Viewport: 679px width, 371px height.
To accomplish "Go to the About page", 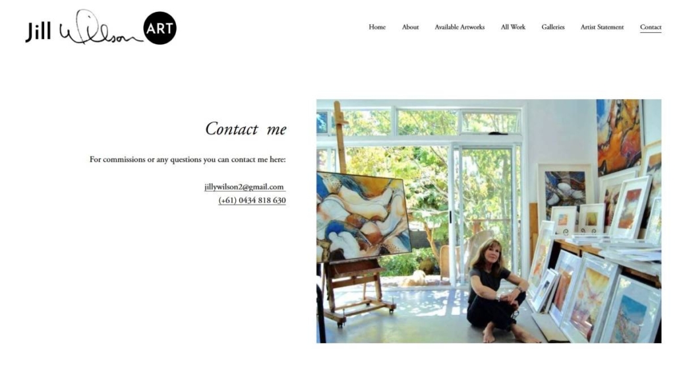I will [410, 27].
